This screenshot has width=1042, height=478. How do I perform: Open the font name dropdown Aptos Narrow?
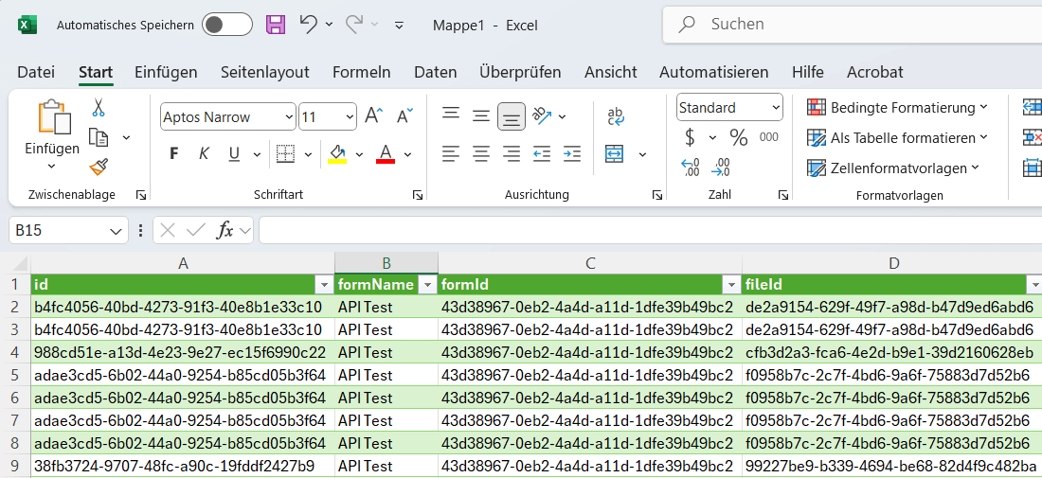[x=289, y=117]
